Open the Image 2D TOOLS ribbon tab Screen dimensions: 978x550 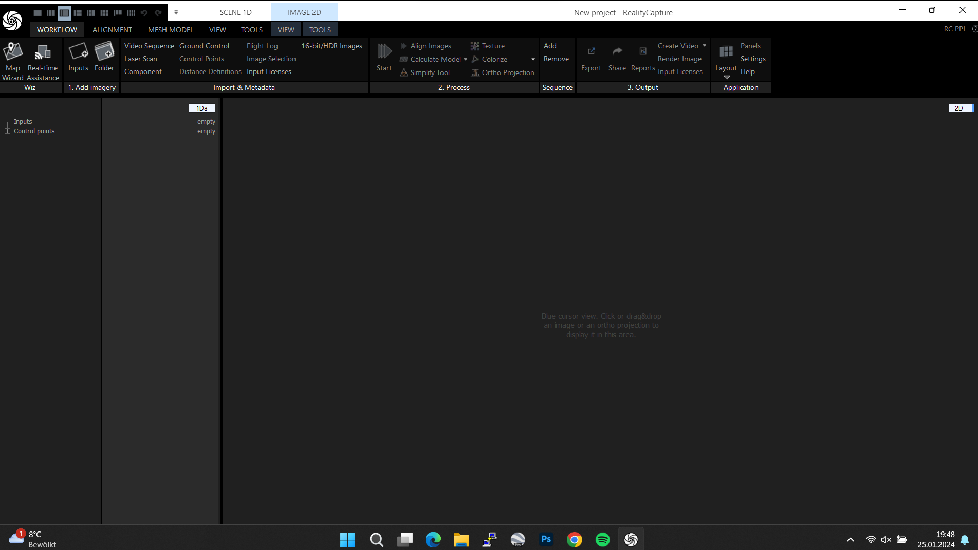320,30
